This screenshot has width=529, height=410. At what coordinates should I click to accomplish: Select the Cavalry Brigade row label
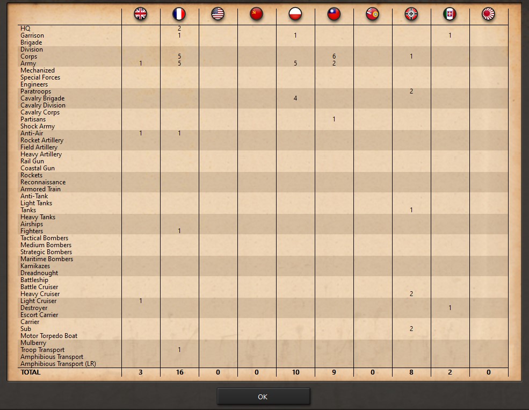42,98
